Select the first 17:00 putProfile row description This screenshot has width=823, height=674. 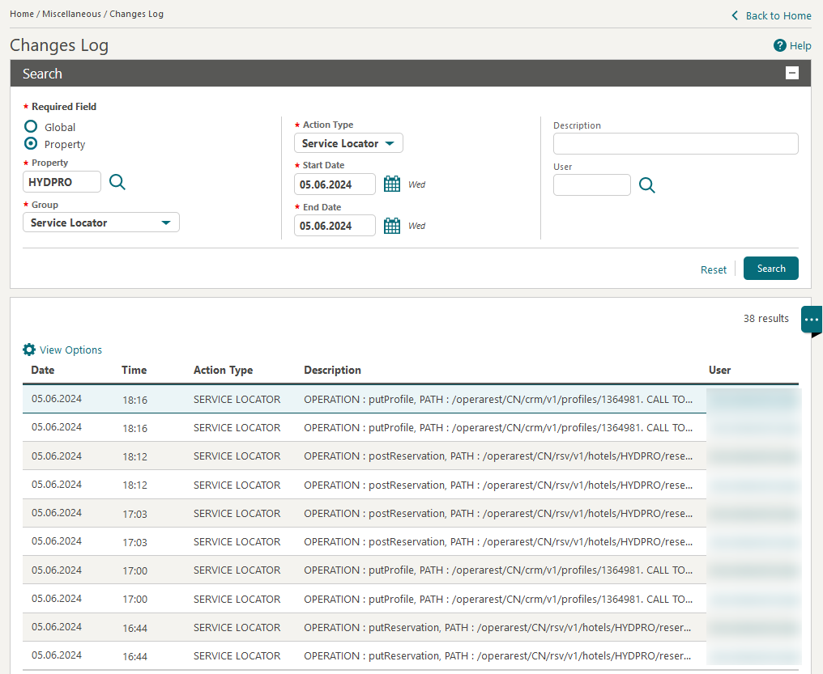pos(498,570)
